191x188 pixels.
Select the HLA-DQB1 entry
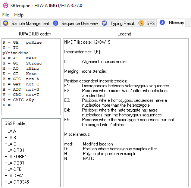coord(14,163)
